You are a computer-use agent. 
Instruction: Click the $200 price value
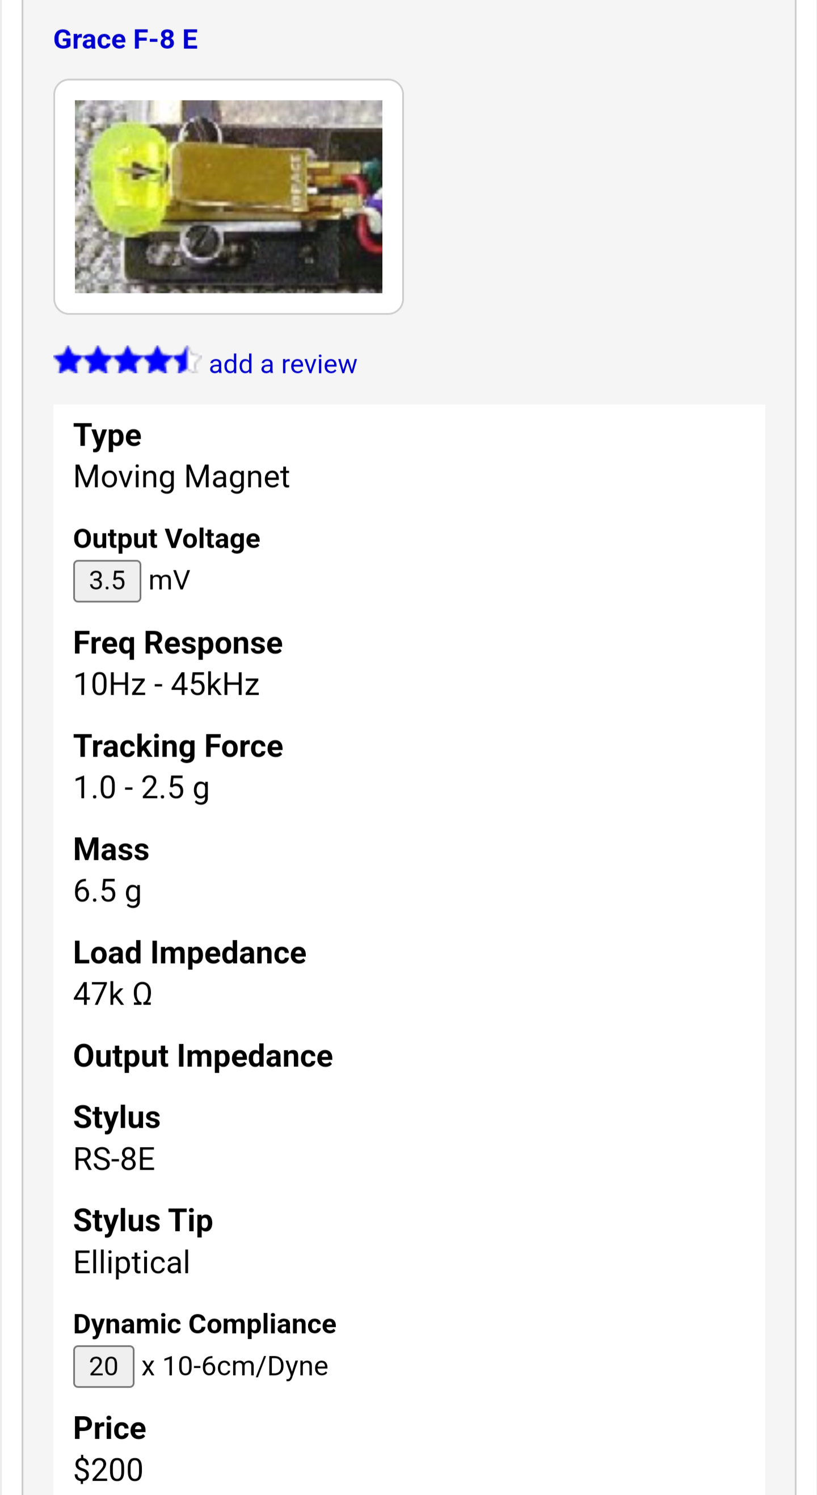pyautogui.click(x=108, y=1469)
